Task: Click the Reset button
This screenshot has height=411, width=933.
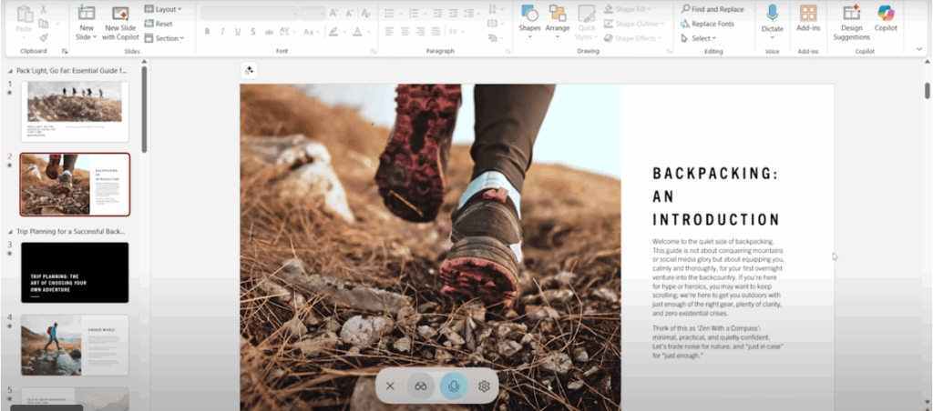Action: (x=159, y=24)
